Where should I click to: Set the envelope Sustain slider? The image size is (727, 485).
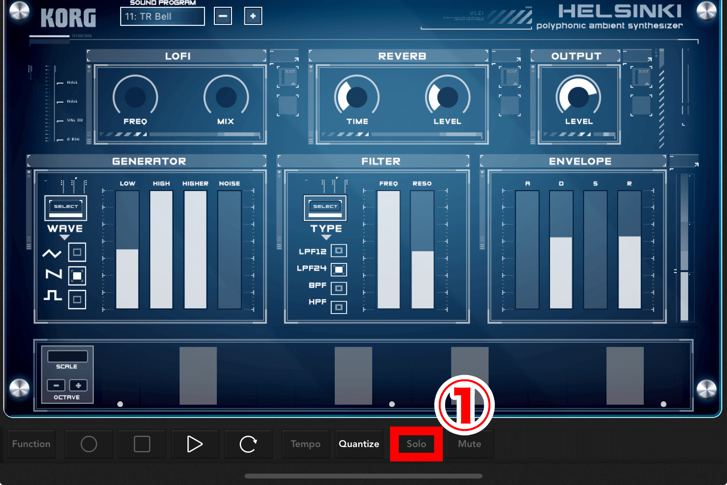[x=595, y=250]
